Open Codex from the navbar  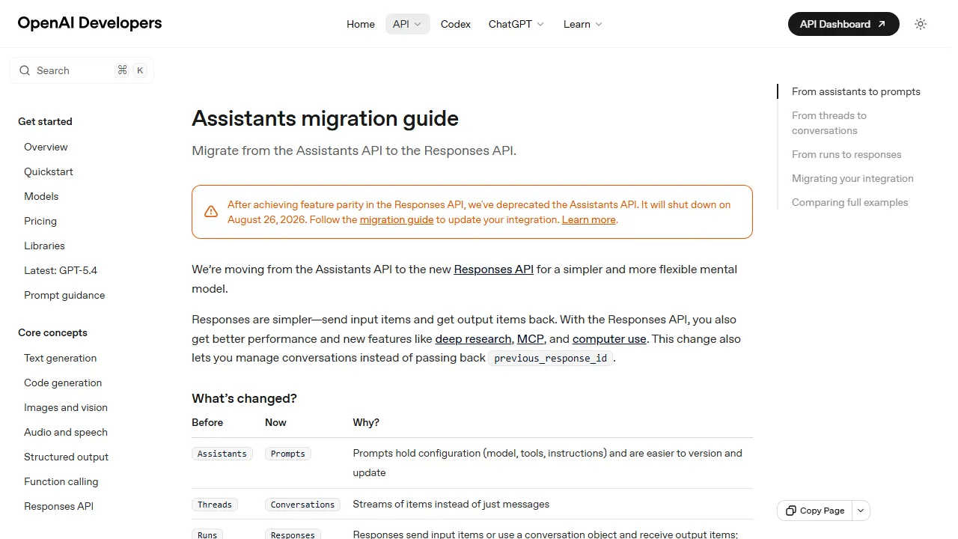455,24
